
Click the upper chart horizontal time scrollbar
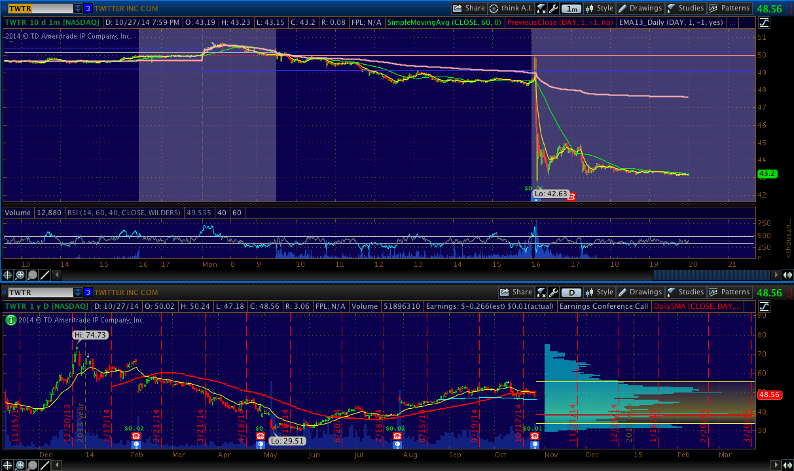(712, 275)
